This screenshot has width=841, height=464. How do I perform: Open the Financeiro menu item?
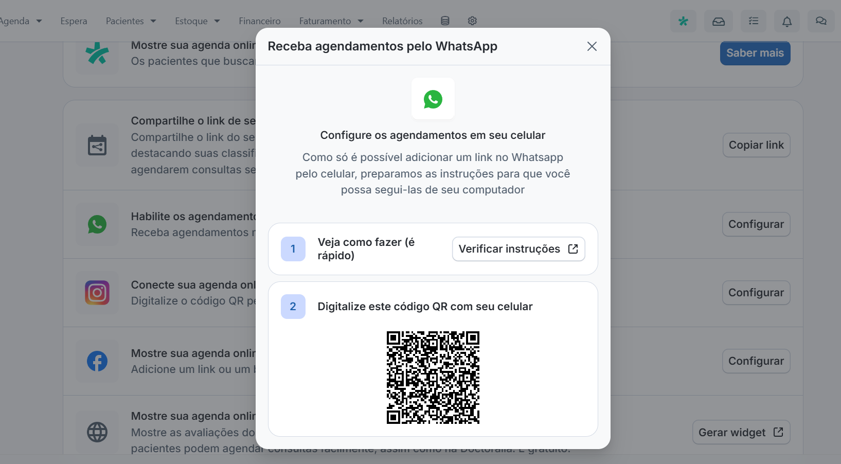click(x=260, y=21)
